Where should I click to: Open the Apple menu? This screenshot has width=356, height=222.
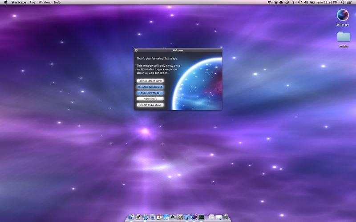point(6,2)
